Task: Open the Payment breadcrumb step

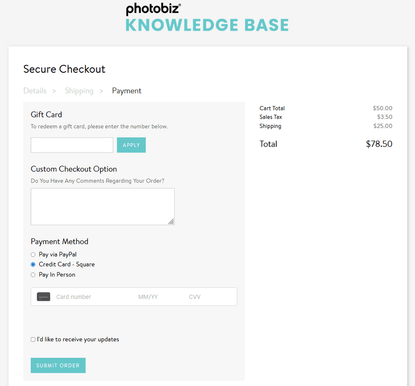Action: (126, 91)
